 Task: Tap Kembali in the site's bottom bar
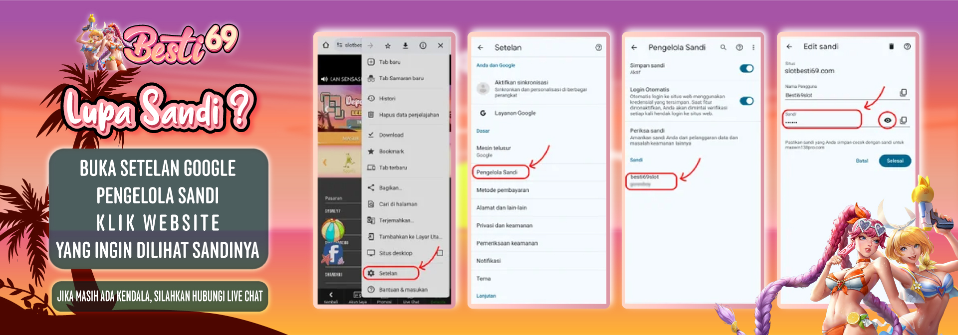[331, 297]
